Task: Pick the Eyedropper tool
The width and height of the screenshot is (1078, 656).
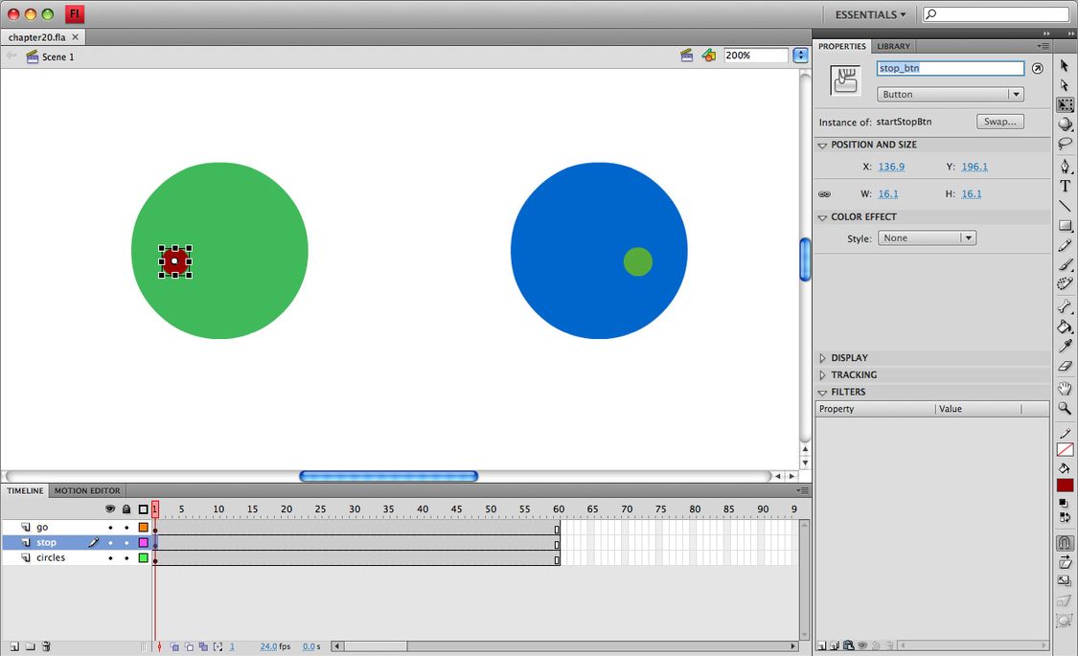Action: click(1065, 347)
